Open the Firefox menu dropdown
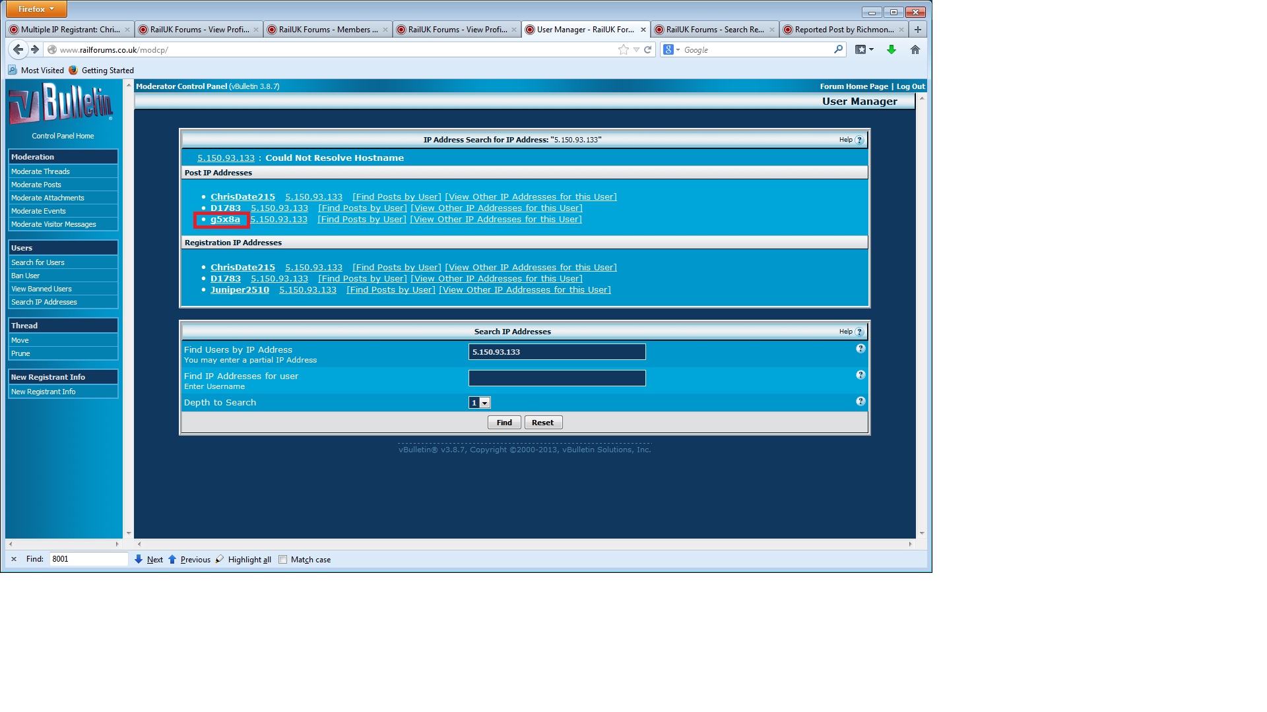 (x=36, y=9)
